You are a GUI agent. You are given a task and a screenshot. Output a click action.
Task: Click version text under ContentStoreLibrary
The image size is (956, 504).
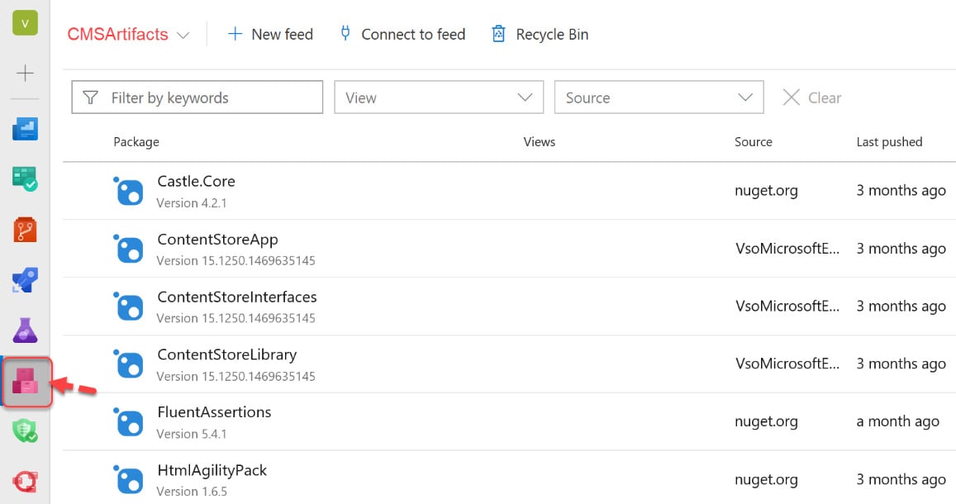point(236,376)
